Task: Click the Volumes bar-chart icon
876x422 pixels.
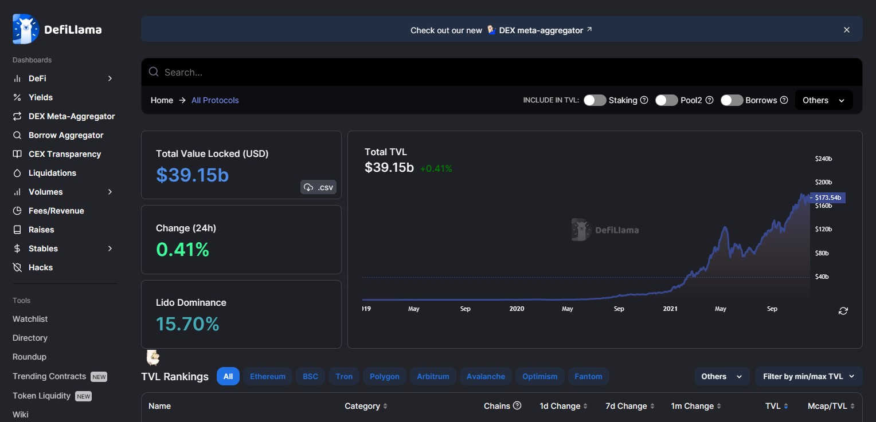Action: [17, 192]
